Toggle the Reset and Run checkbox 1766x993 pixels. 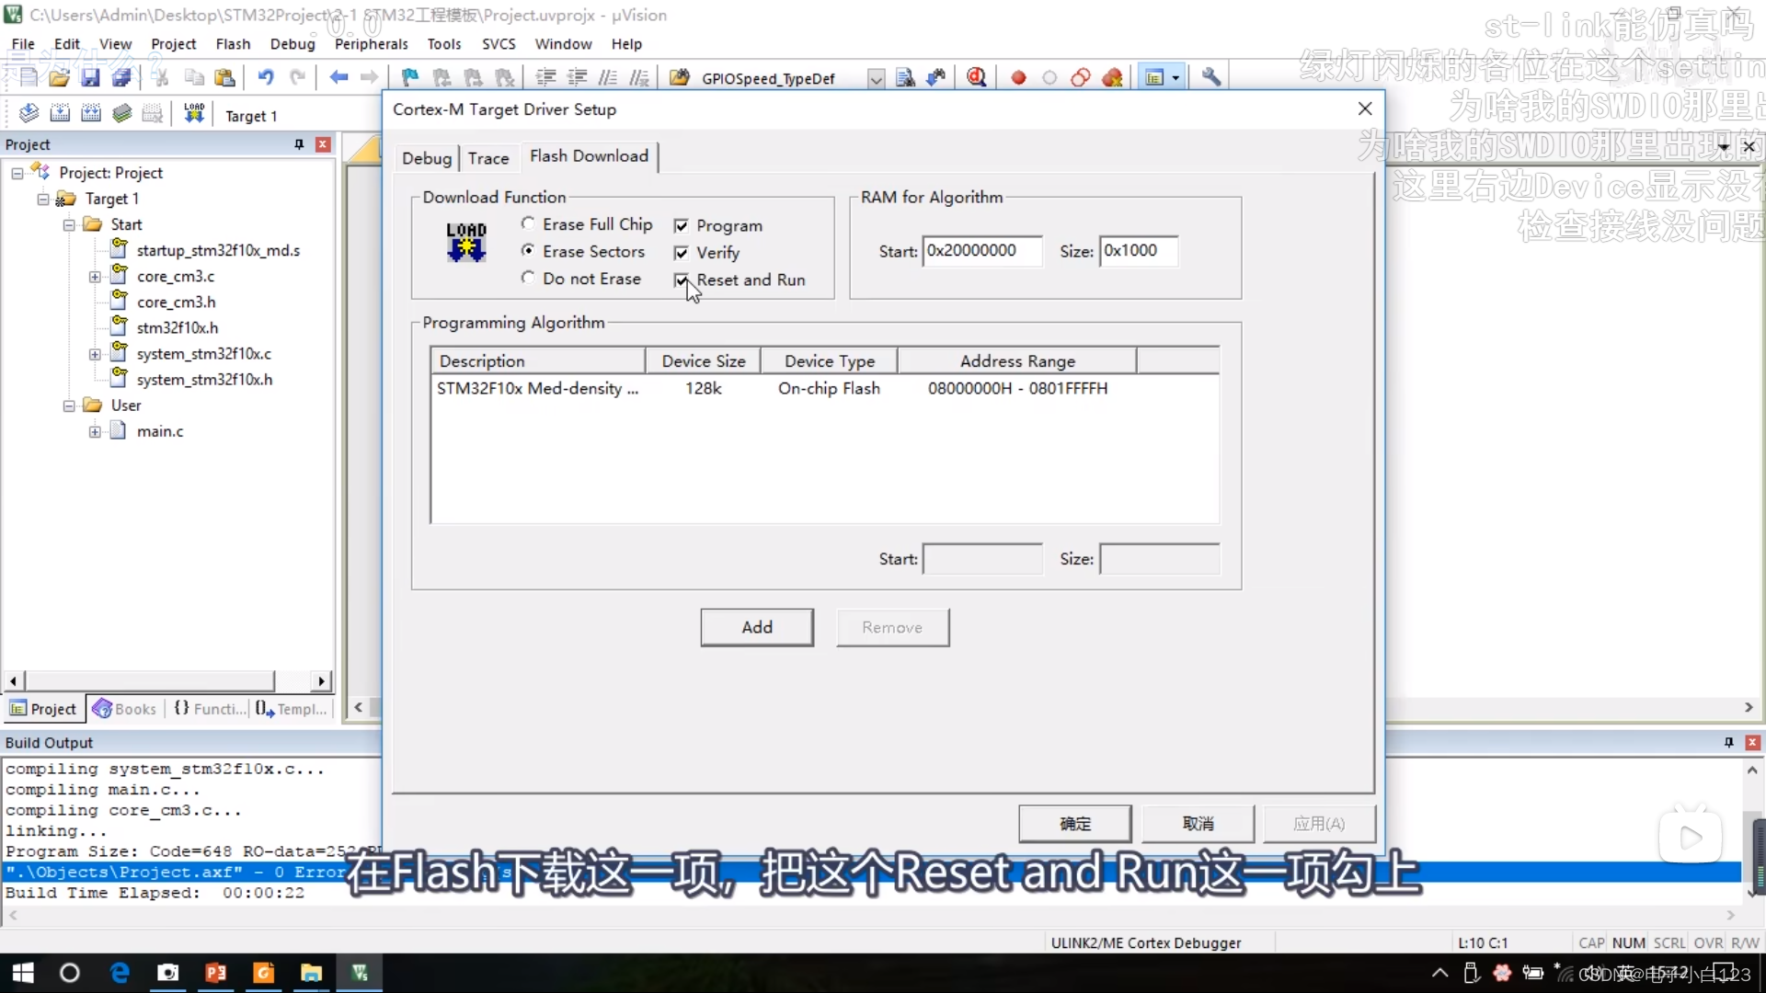(682, 280)
